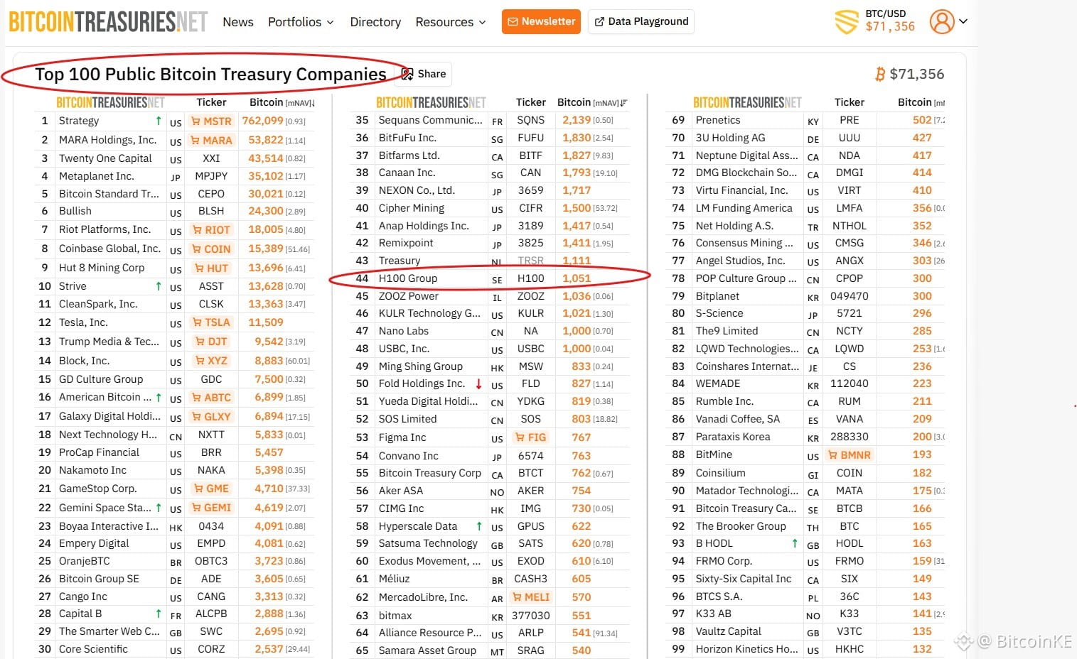Click the COIN ticker badge for Coinbase Global
Image resolution: width=1077 pixels, height=659 pixels.
[211, 249]
